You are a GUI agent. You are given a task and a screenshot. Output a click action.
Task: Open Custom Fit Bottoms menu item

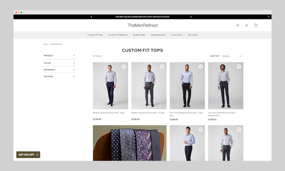(x=118, y=35)
